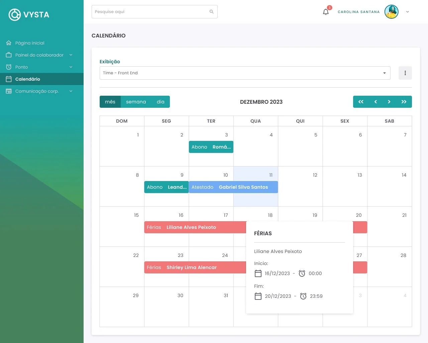Screen dimensions: 428x343
Task: Select day 14 cell
Action: 390,186
